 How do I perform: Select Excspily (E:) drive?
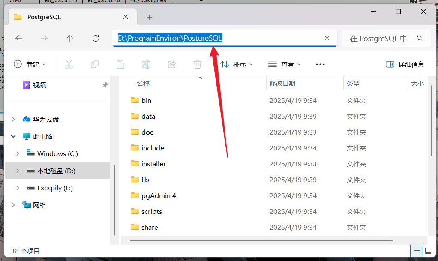pos(50,188)
